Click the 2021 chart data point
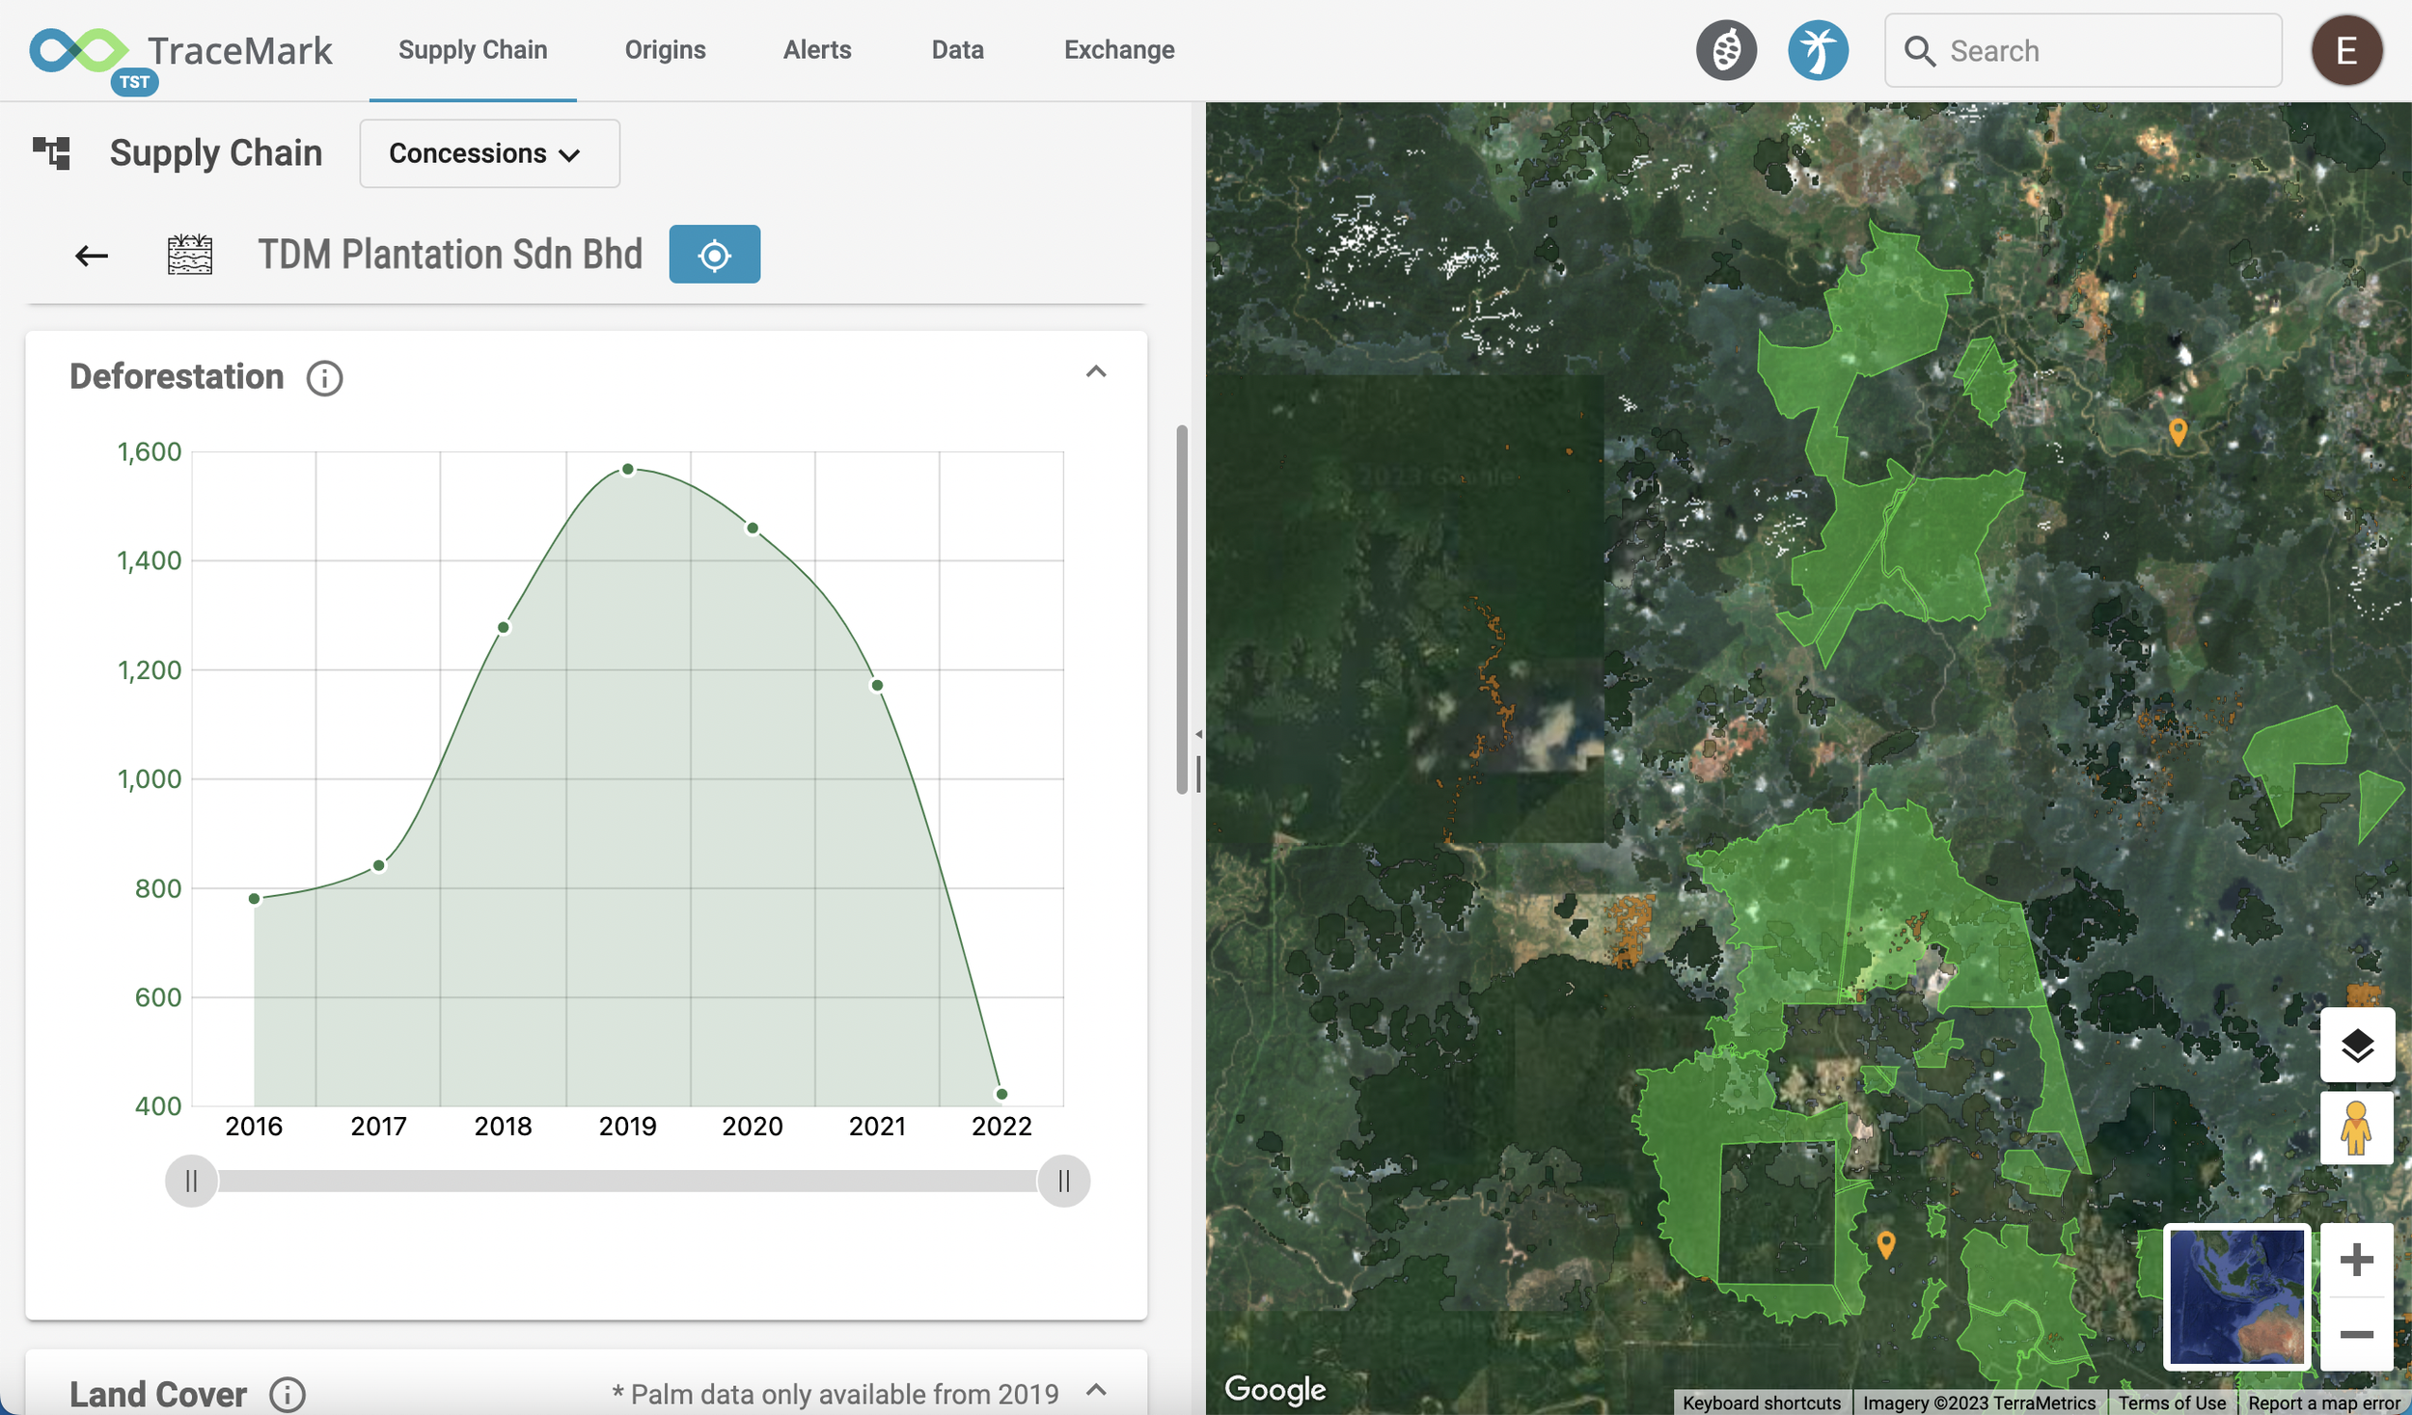Image resolution: width=2412 pixels, height=1415 pixels. tap(877, 686)
